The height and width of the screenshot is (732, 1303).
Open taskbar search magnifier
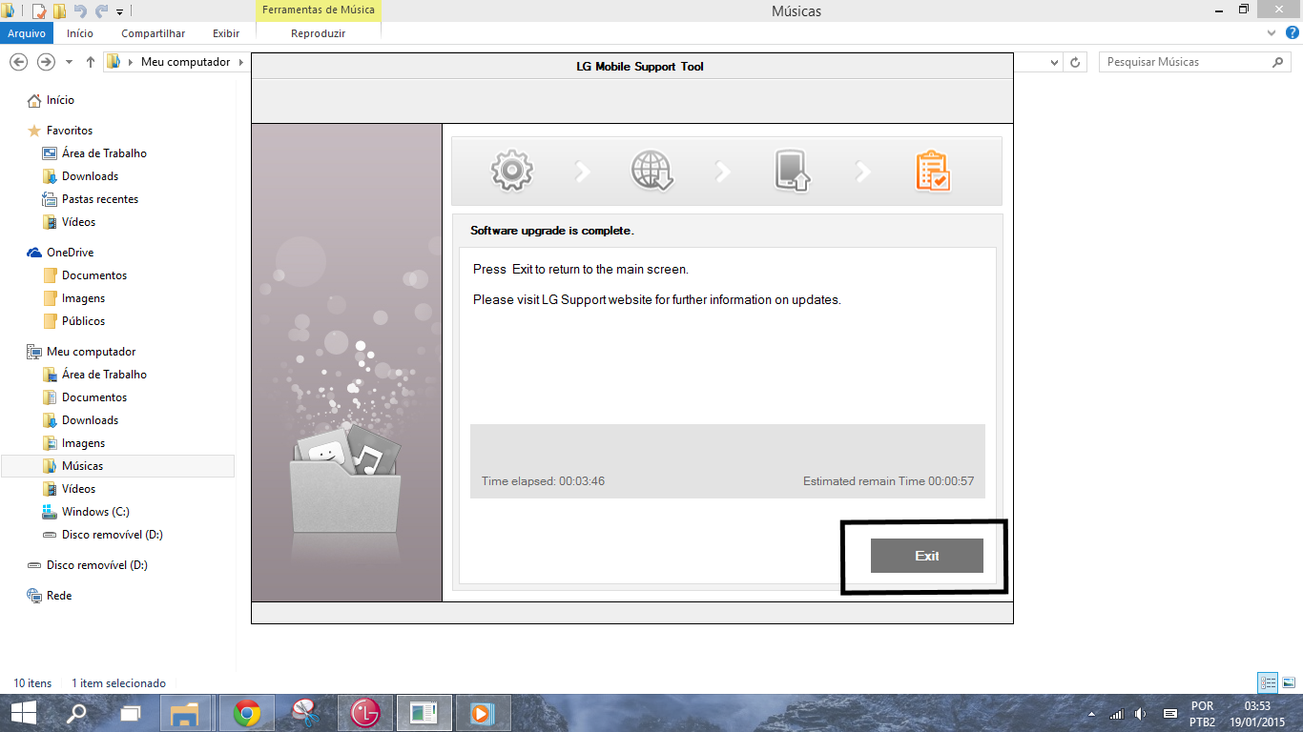(x=76, y=713)
